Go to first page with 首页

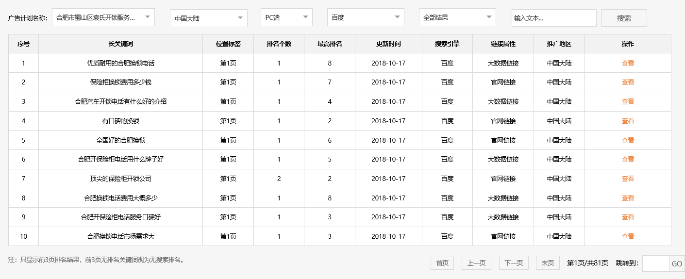point(442,263)
